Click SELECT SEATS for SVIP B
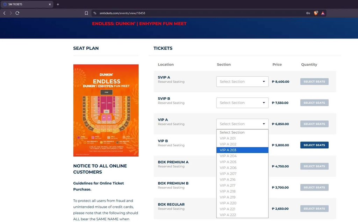This screenshot has width=358, height=222. 314,103
